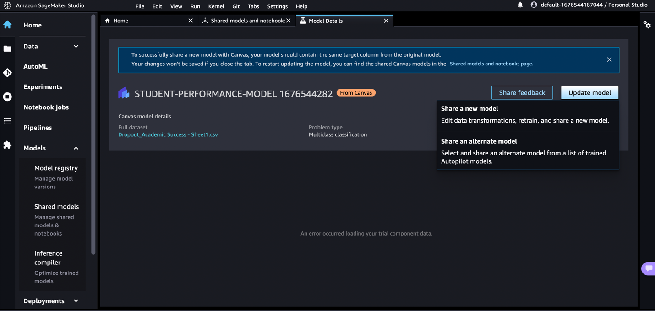Open the File menu

click(140, 6)
